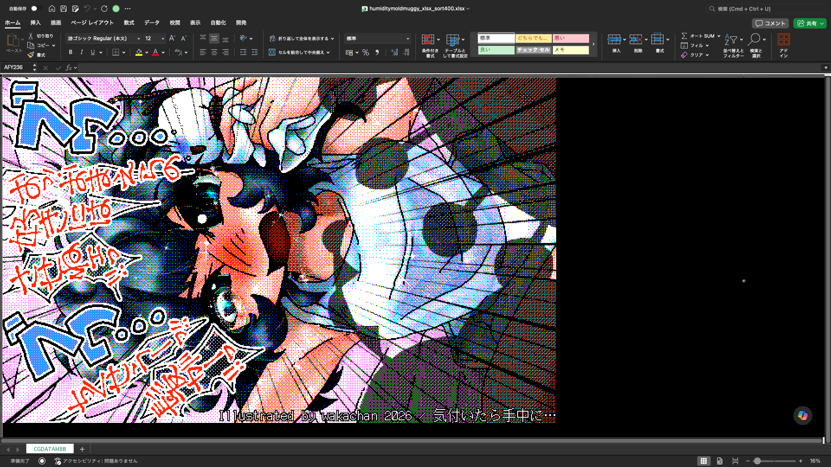831x467 pixels.
Task: Click the Comma style icon
Action: (377, 52)
